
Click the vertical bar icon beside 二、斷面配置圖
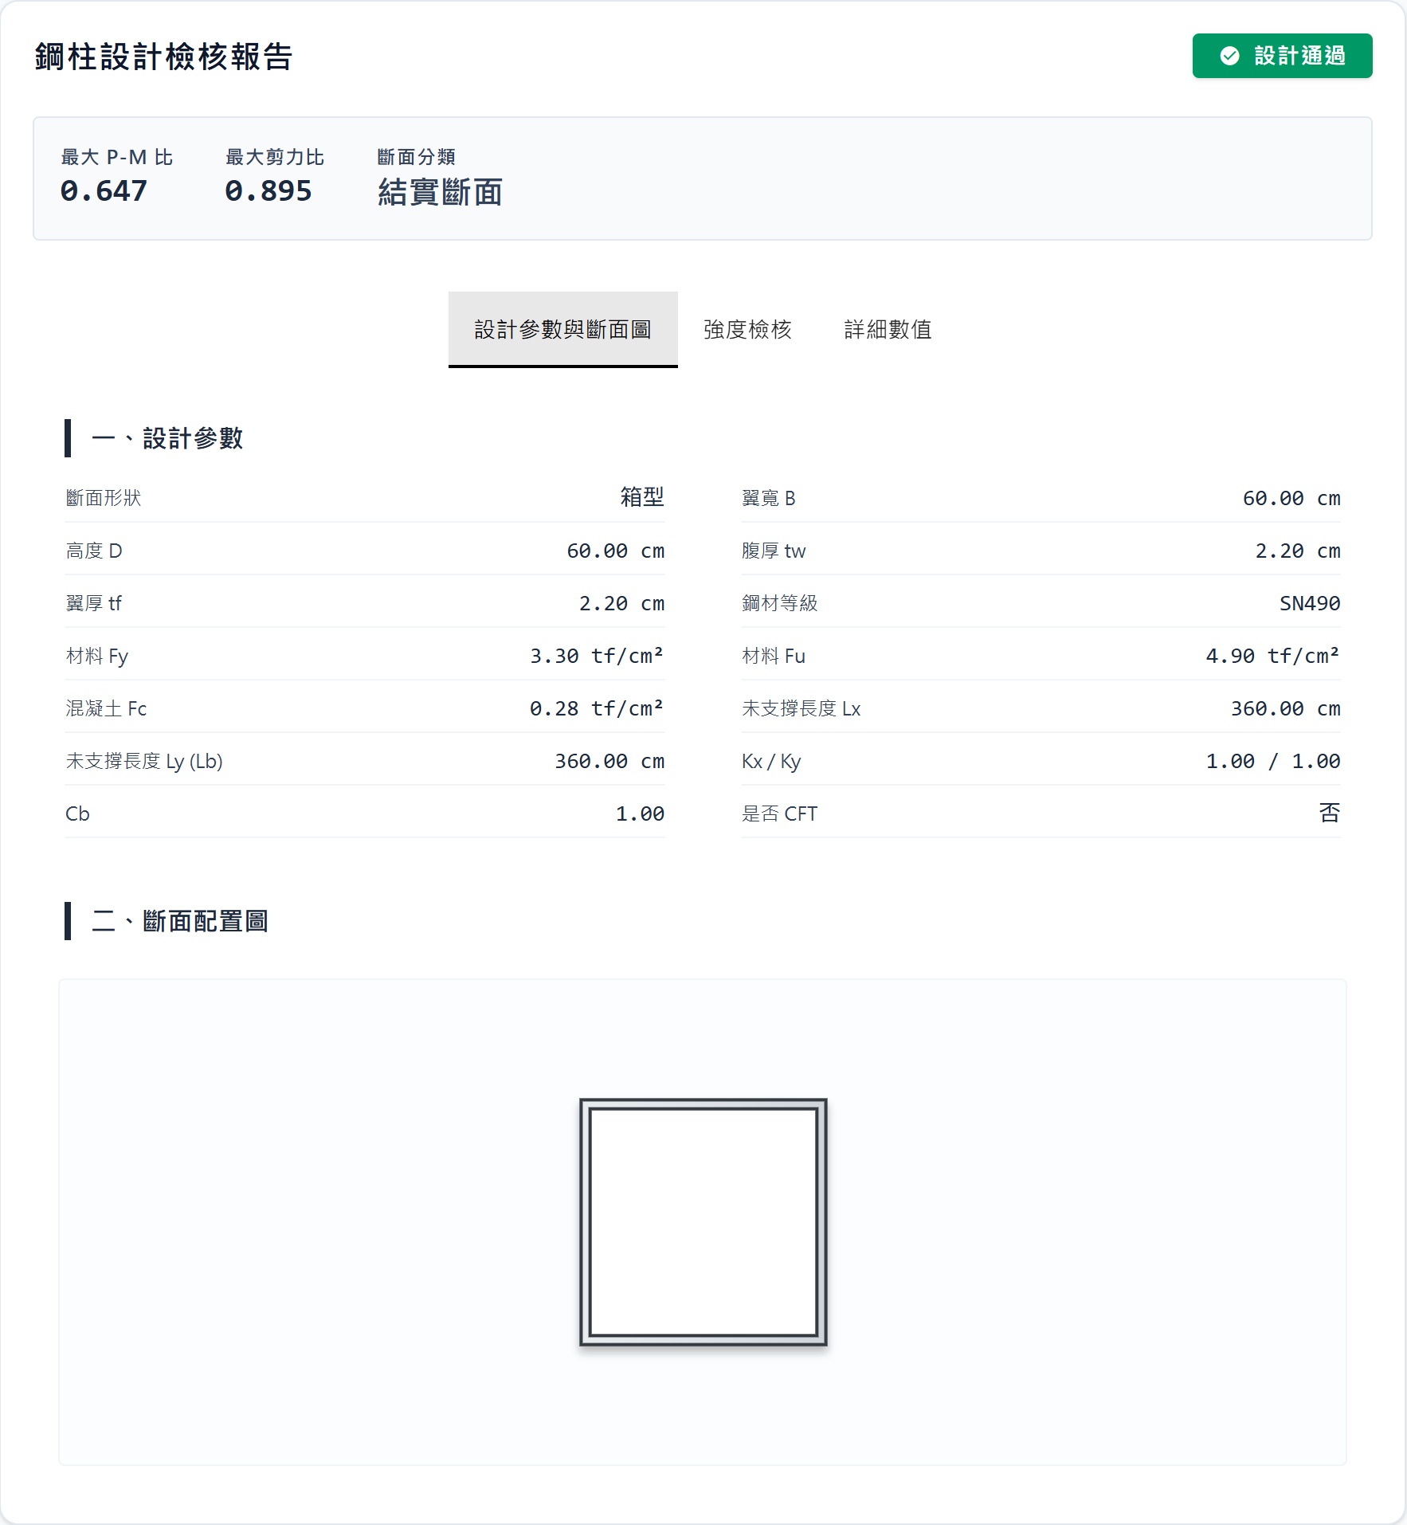tap(69, 921)
